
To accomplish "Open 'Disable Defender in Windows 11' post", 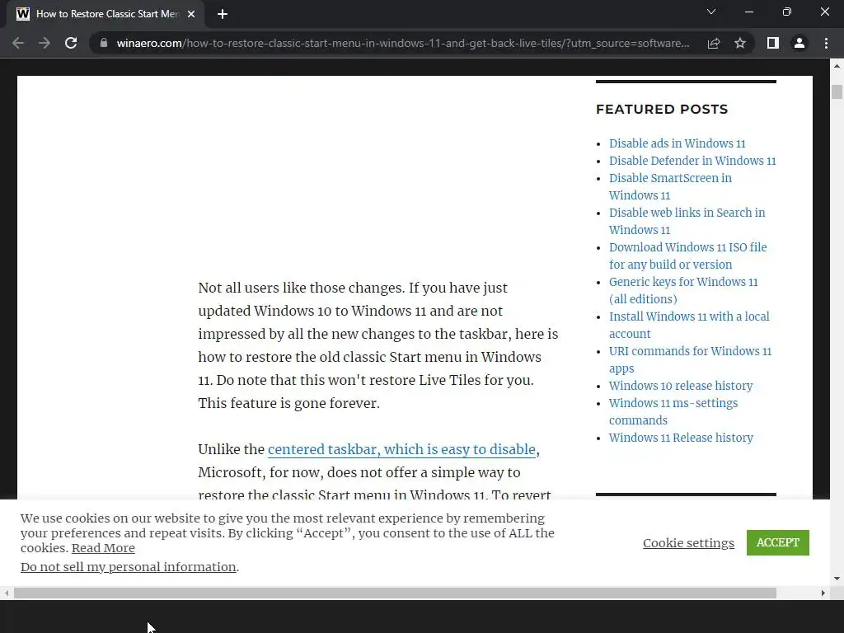I will pos(692,161).
